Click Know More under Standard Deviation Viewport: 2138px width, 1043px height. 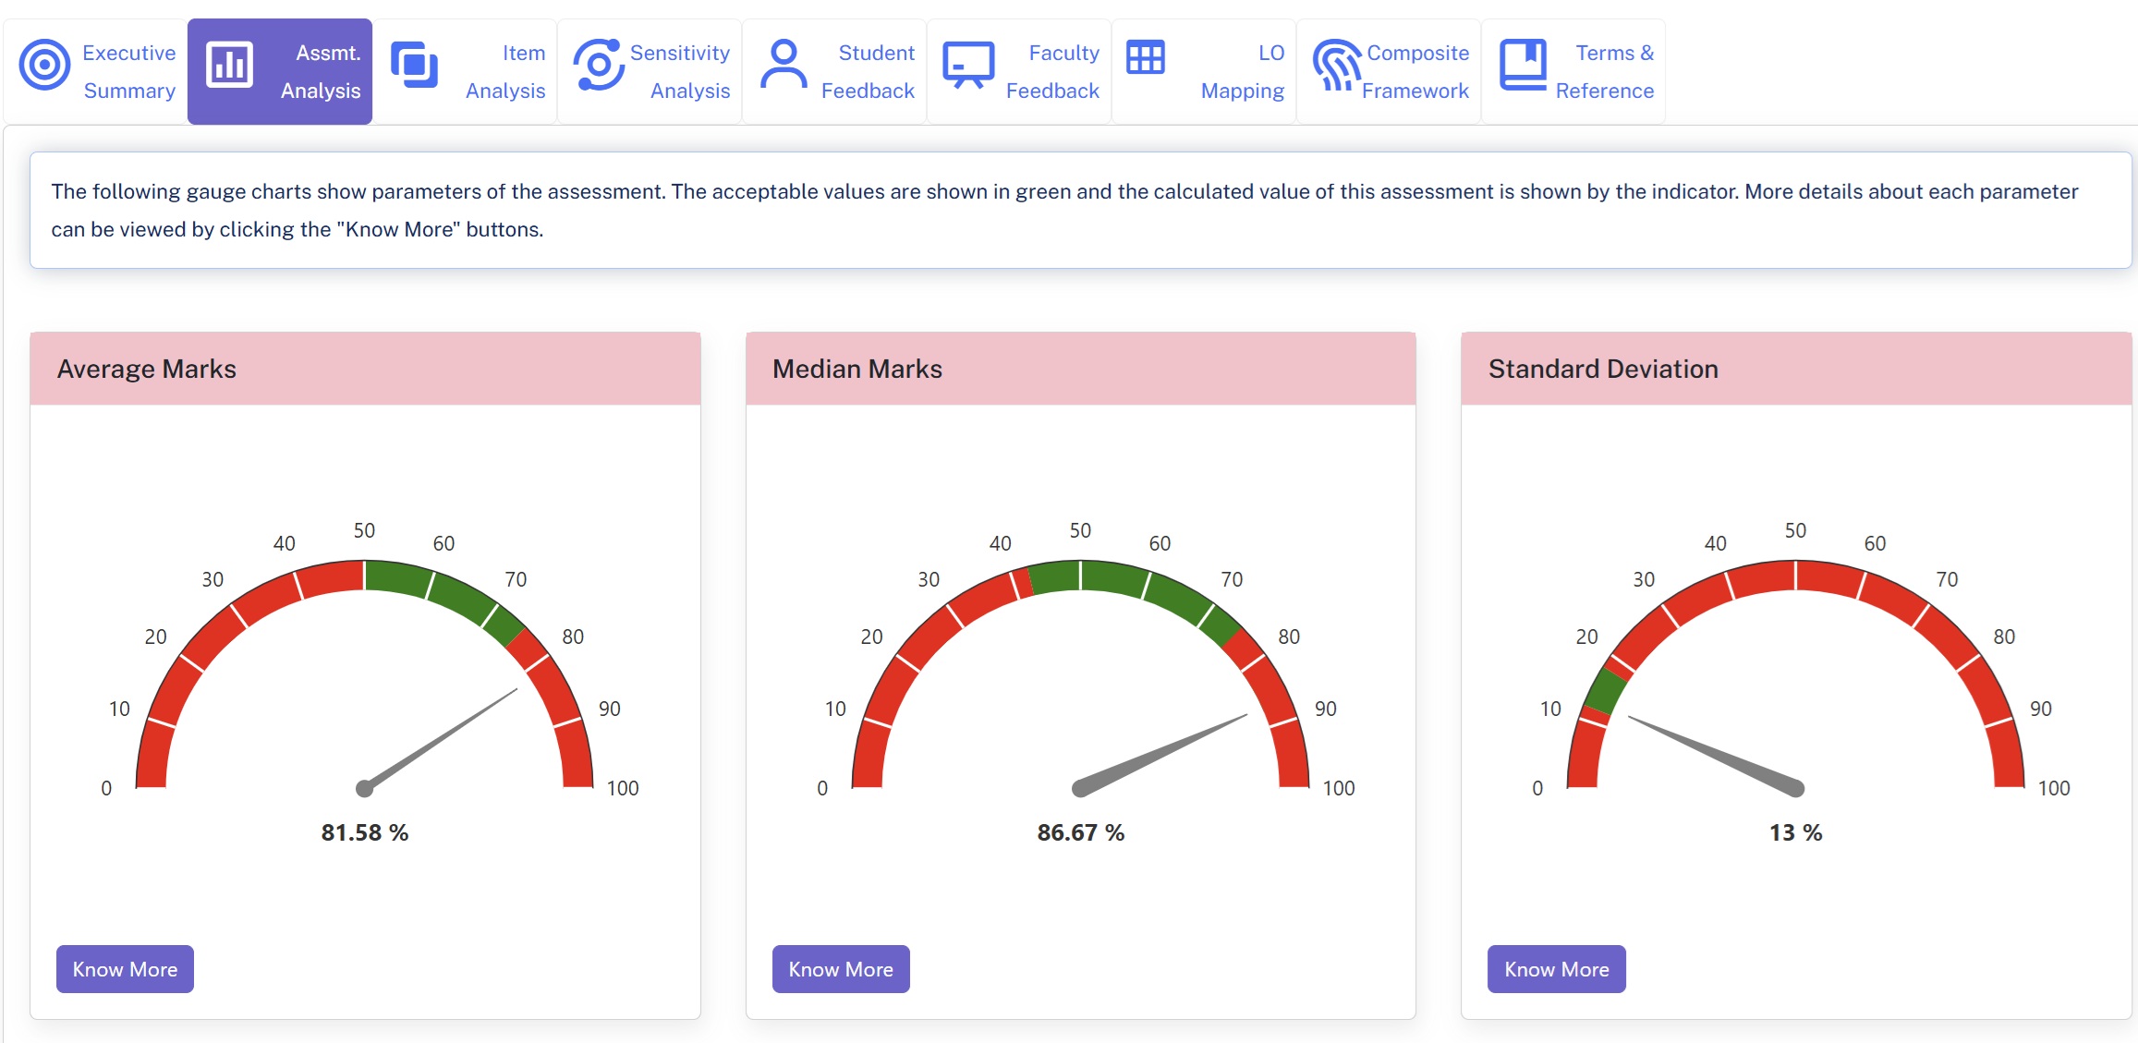click(x=1557, y=969)
